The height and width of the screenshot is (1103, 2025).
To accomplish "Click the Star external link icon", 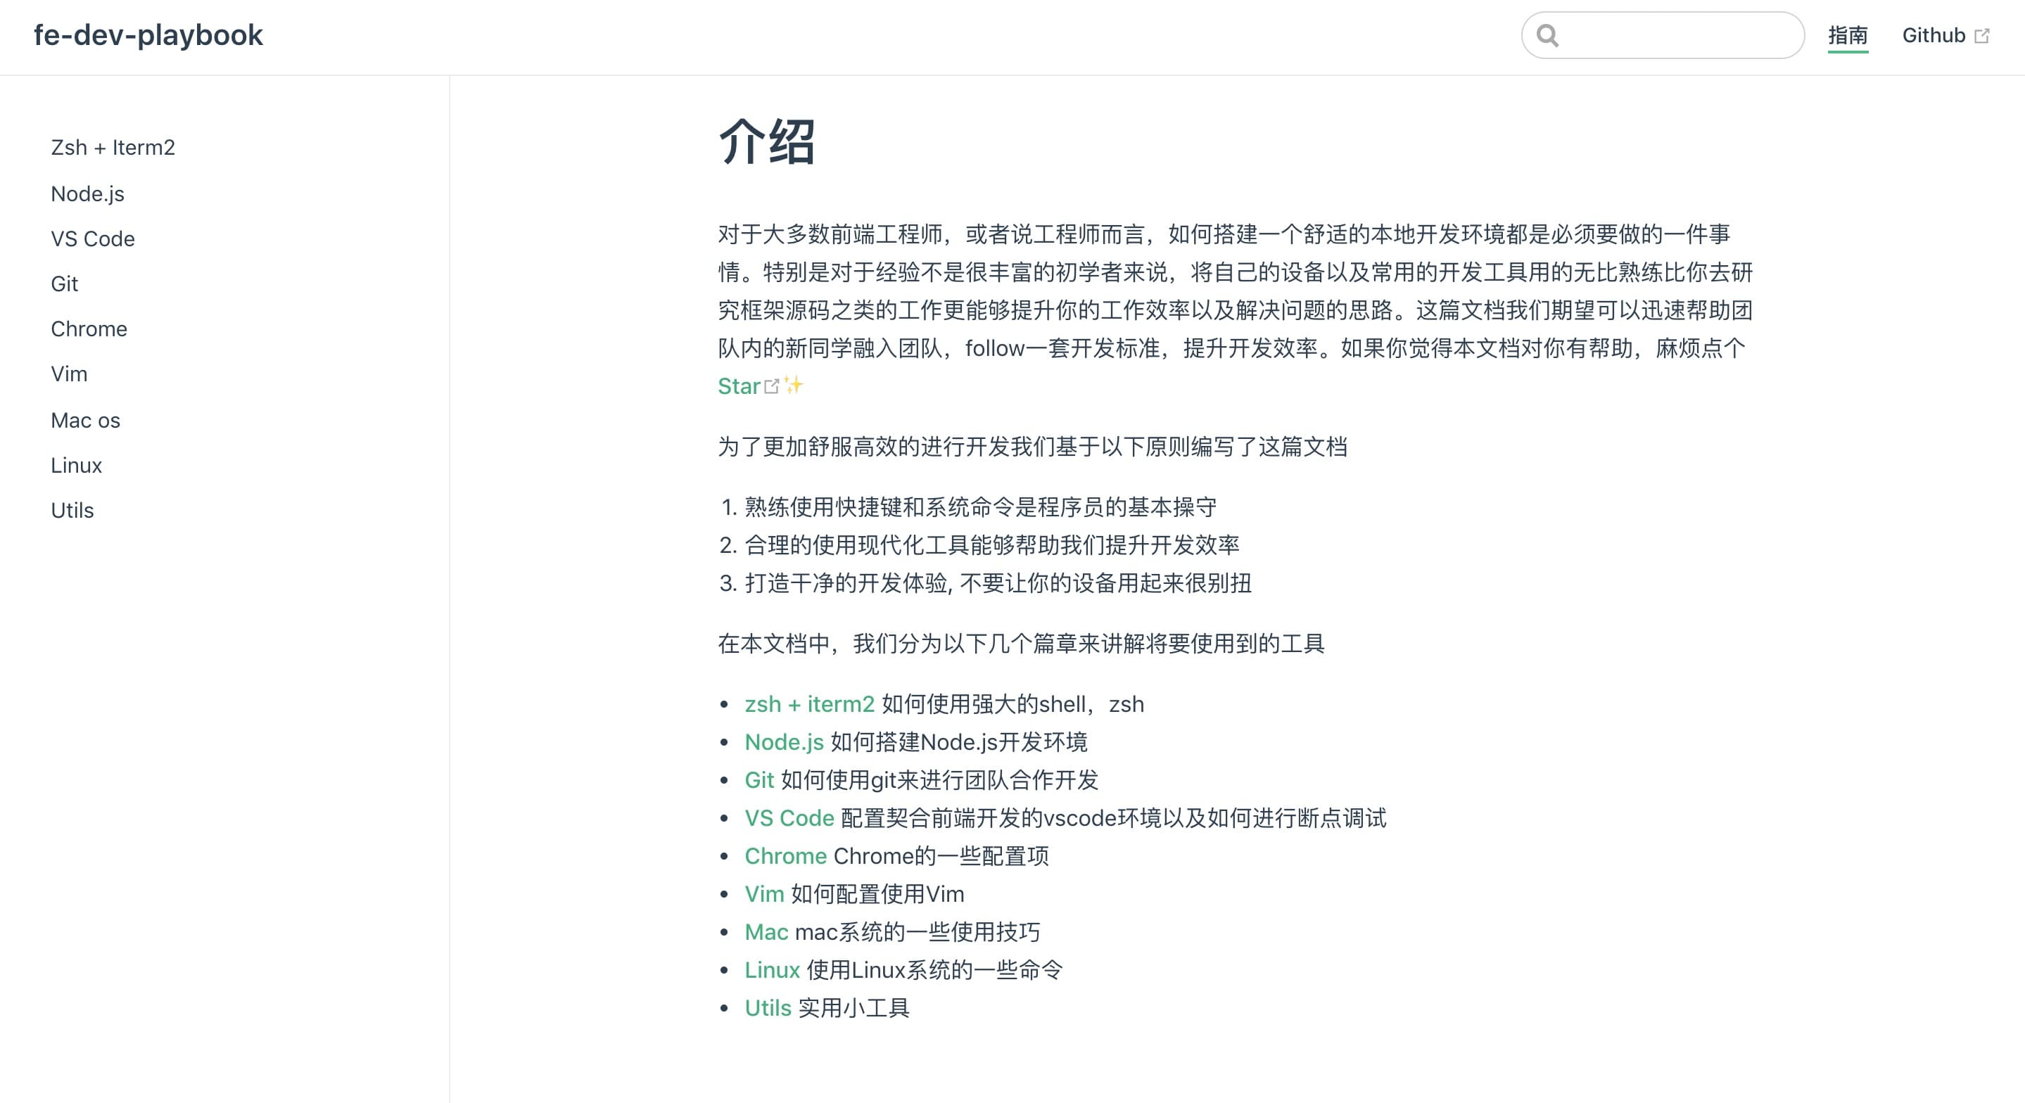I will click(772, 386).
